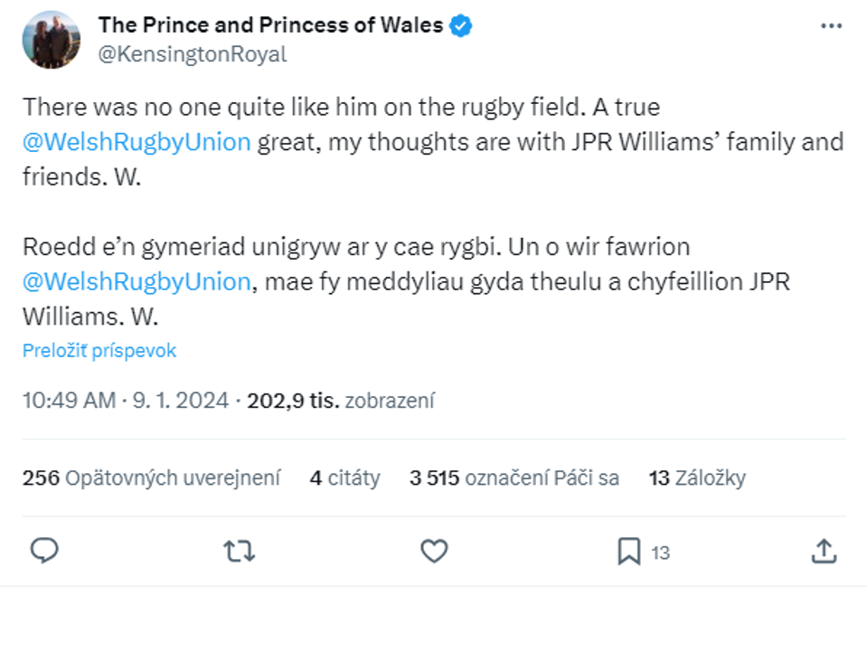Click the share upload icon
The width and height of the screenshot is (867, 653).
[823, 551]
